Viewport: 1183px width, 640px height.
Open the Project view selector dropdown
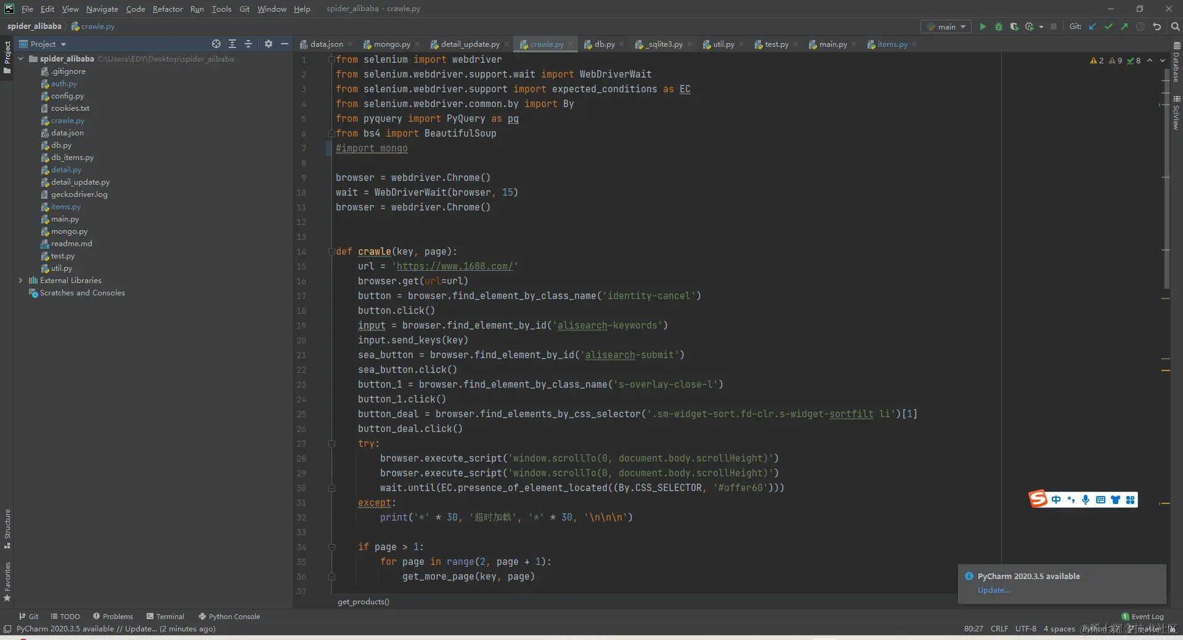point(43,44)
